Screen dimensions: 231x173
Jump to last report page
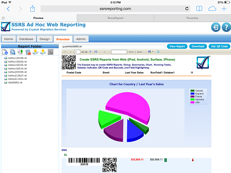click(x=96, y=52)
